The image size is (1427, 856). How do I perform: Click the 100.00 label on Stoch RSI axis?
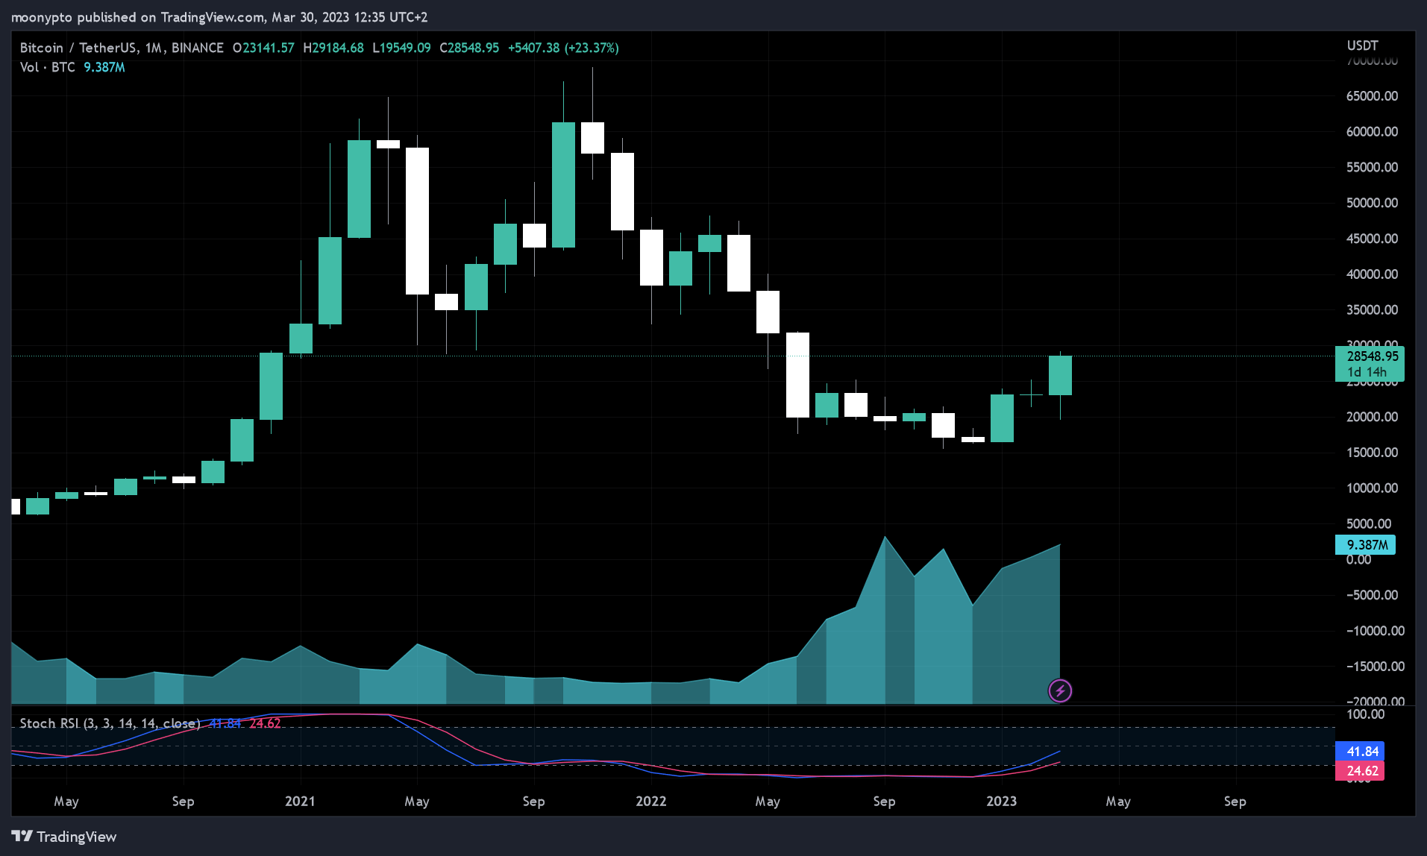(x=1366, y=714)
